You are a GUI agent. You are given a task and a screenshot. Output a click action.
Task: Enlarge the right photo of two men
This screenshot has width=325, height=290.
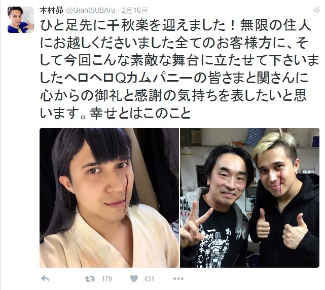point(249,198)
